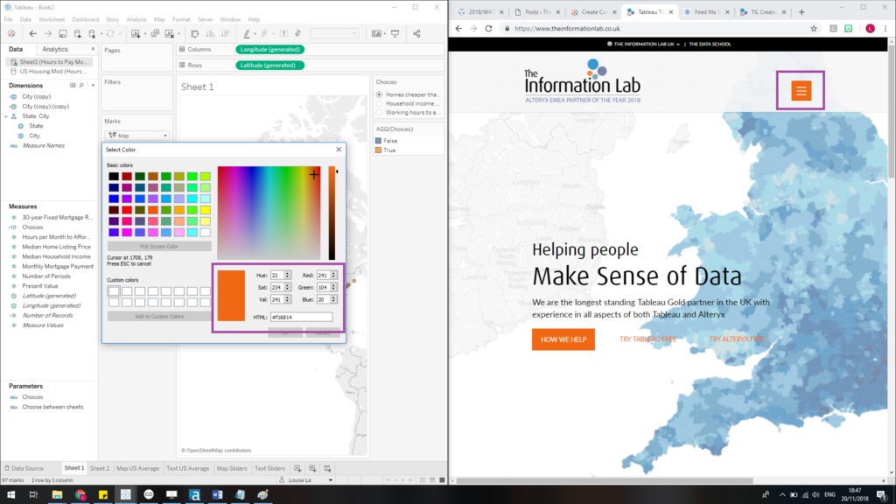
Task: Click the fix axes pin icon
Action: tap(297, 34)
